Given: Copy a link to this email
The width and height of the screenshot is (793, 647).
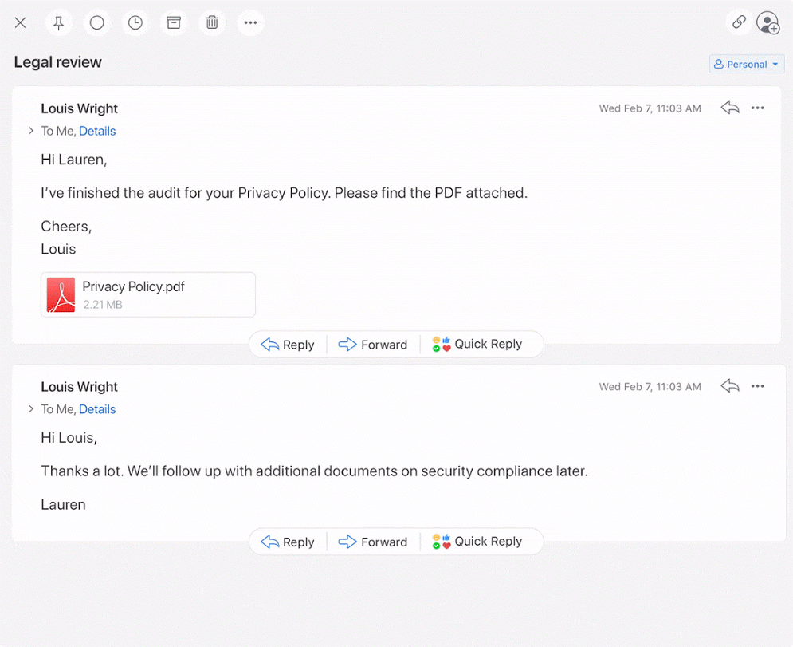Looking at the screenshot, I should [738, 22].
